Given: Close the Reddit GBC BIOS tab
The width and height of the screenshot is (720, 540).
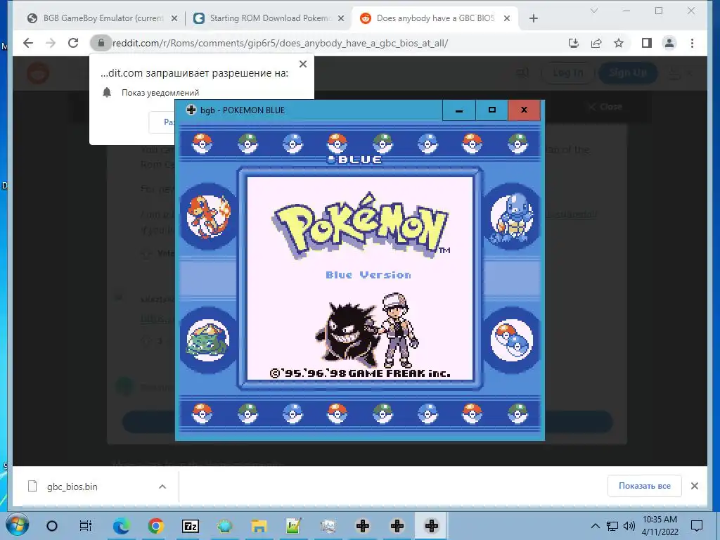Looking at the screenshot, I should pyautogui.click(x=507, y=18).
